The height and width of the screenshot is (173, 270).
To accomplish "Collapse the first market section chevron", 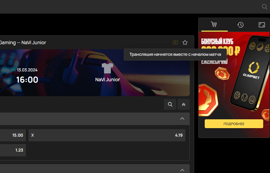I will 182,119.
